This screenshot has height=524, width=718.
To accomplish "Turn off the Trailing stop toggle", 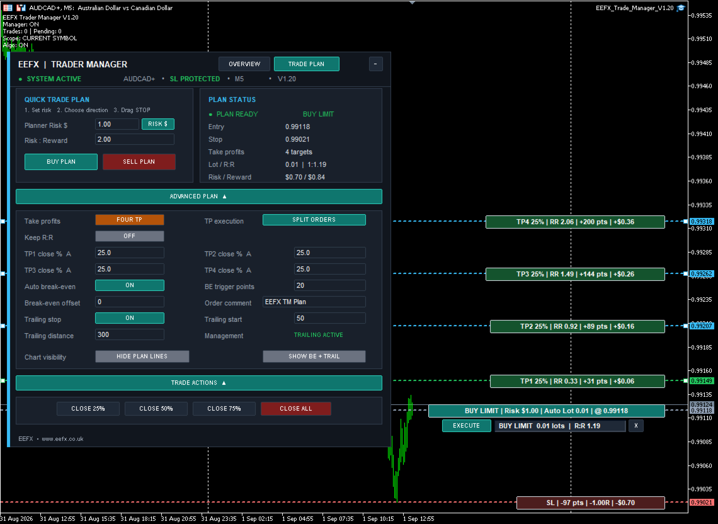I will click(130, 318).
